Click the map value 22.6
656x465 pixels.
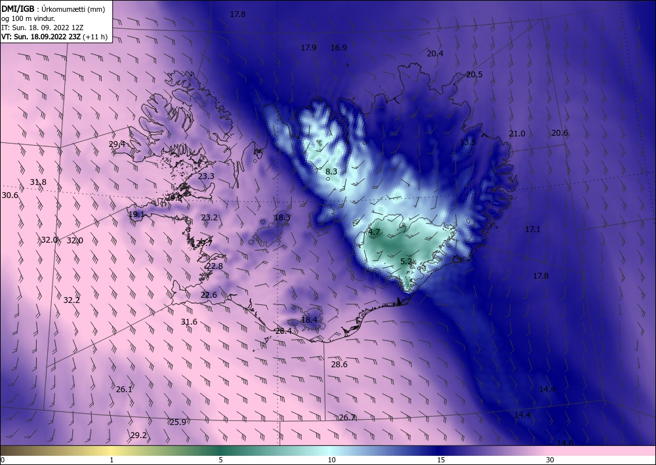pos(209,295)
